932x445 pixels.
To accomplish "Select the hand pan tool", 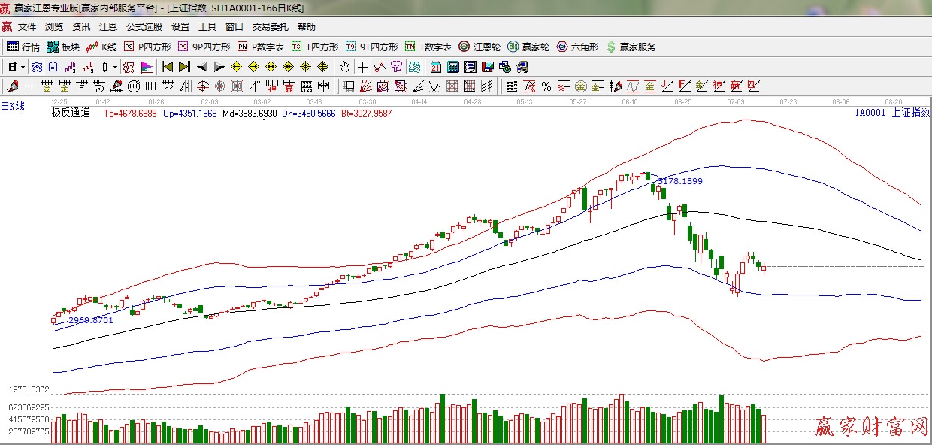I will [345, 67].
